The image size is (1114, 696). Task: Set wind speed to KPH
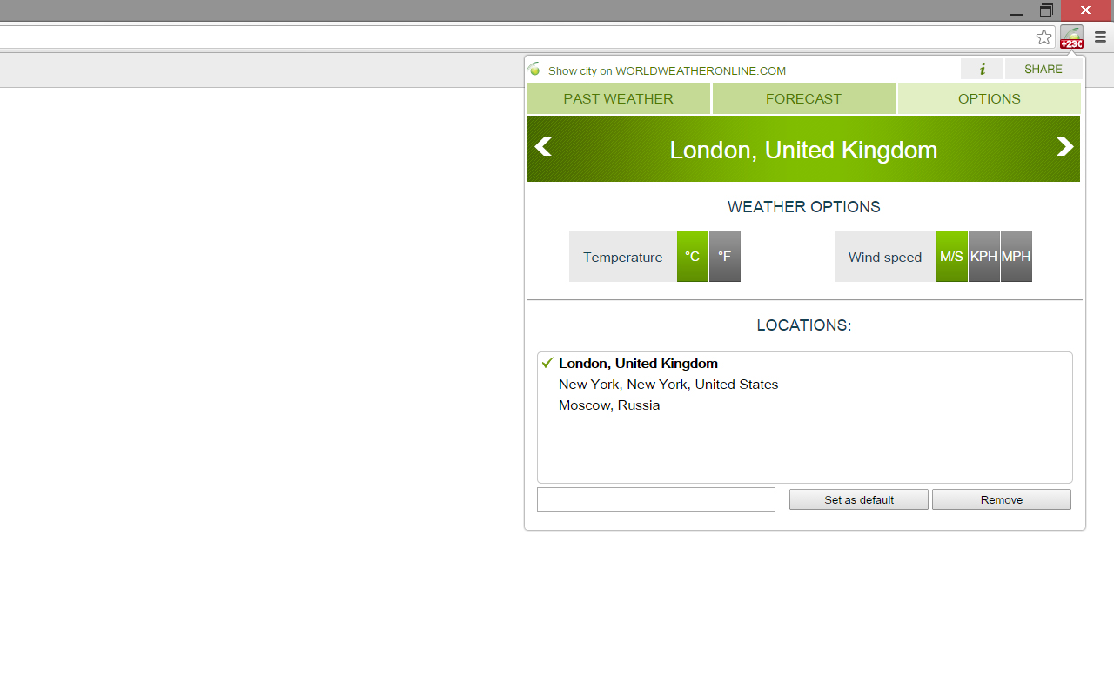click(984, 257)
